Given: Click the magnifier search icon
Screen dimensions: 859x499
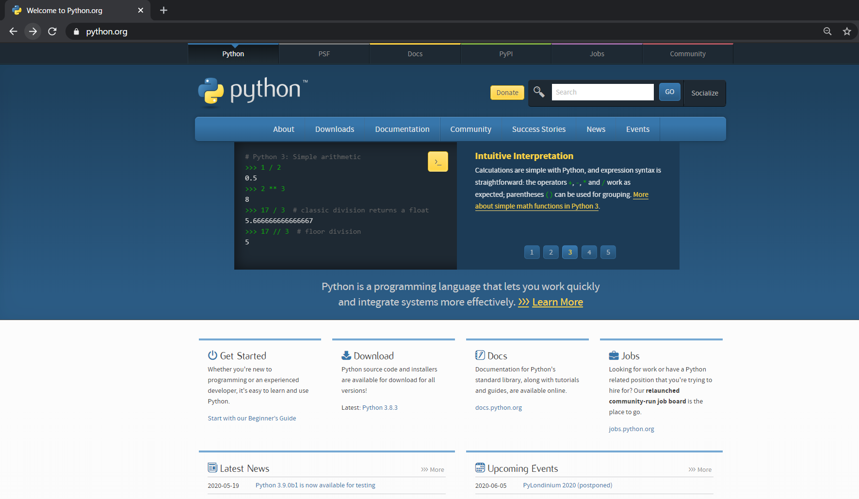Looking at the screenshot, I should (539, 92).
